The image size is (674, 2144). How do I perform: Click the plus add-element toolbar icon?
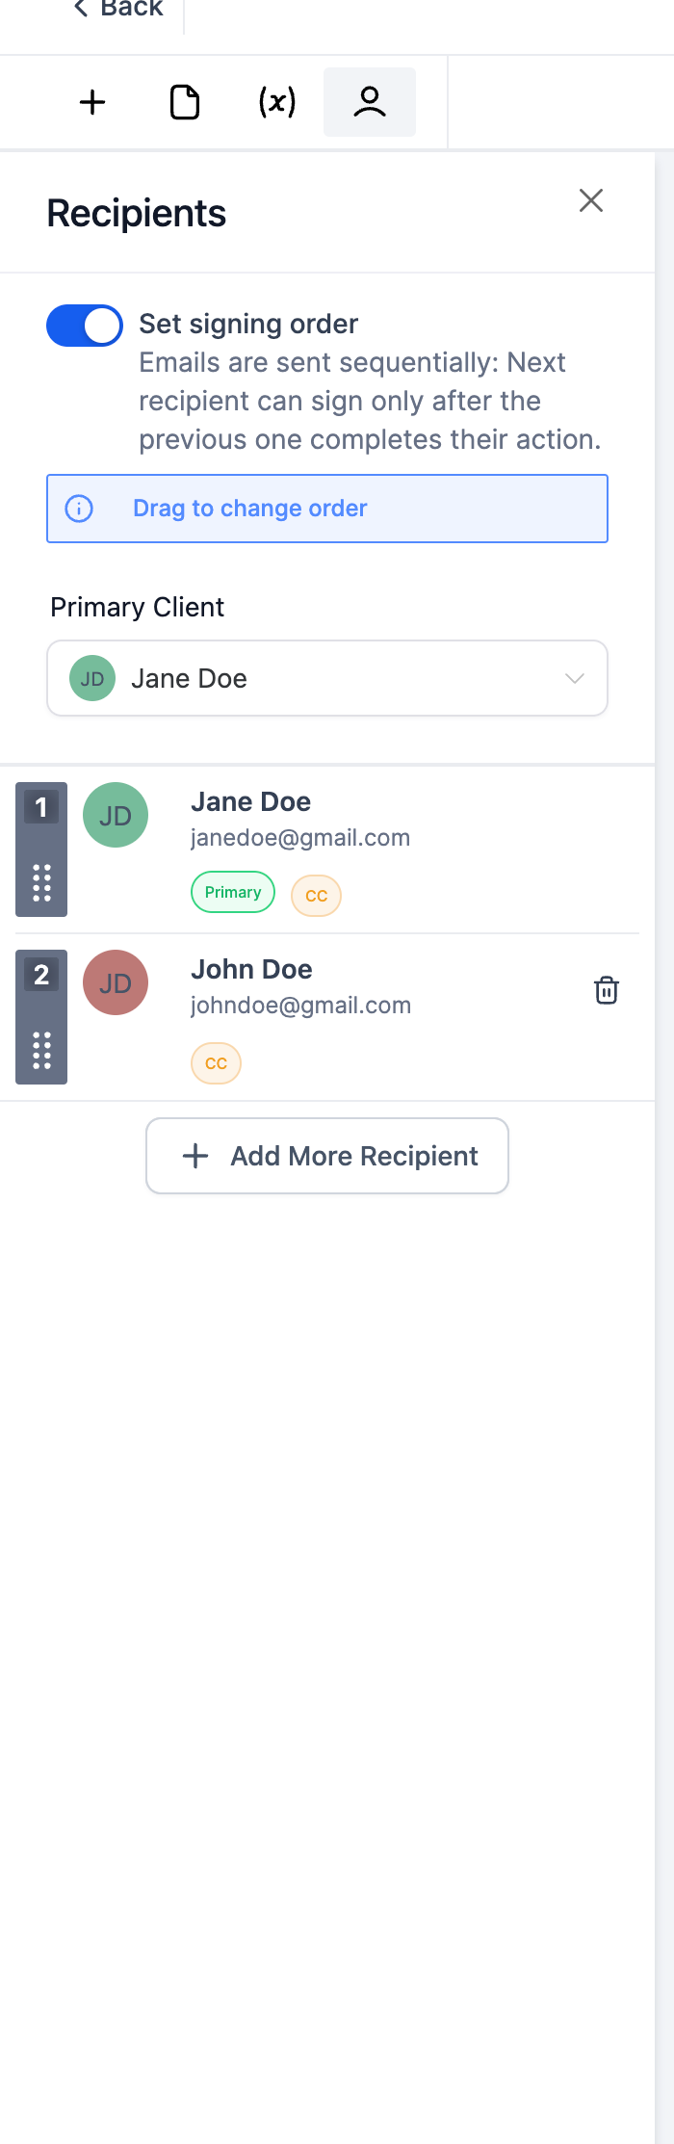coord(92,102)
